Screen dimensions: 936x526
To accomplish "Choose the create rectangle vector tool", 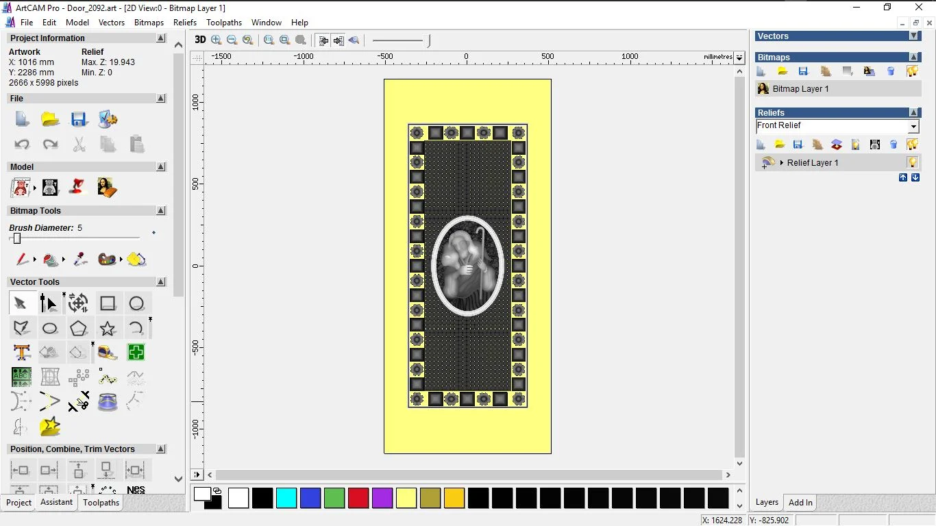I will click(x=108, y=303).
